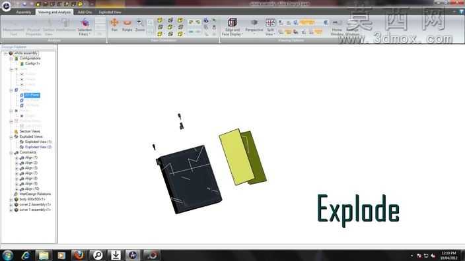Screen dimensions: 465x261
Task: Open Edge and Face Display dropdown
Action: click(232, 27)
